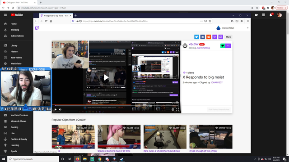Screen dimensions: 289x162
Task: Reload the page in the Firefox window
Action: point(46,21)
